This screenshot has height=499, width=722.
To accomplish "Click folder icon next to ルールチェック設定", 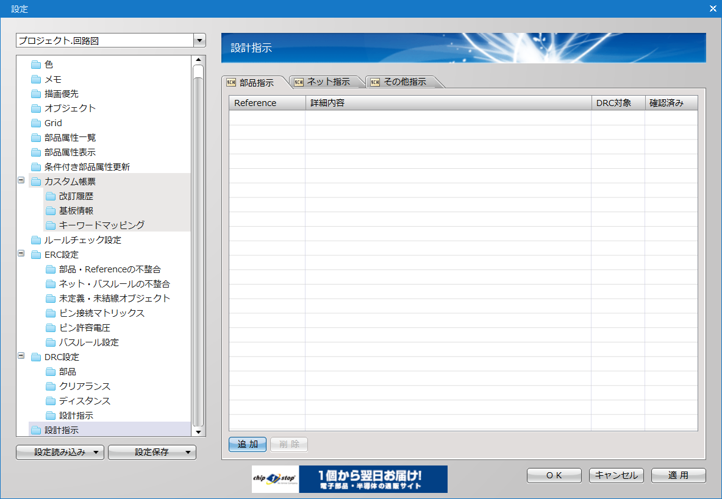I will click(36, 240).
